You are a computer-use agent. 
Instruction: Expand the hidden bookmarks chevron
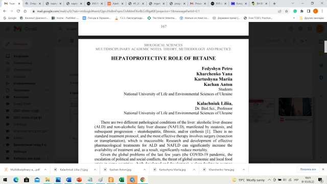pos(294,18)
